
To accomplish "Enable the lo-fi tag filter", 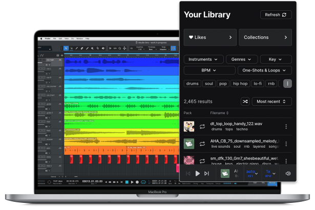I will click(258, 83).
